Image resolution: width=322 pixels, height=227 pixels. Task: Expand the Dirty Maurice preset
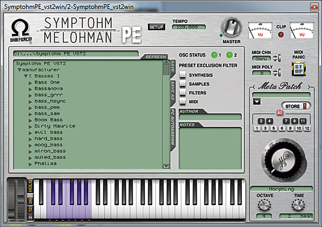click(x=30, y=127)
